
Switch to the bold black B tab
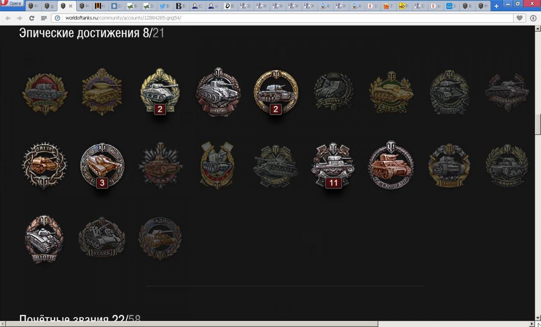(182, 6)
